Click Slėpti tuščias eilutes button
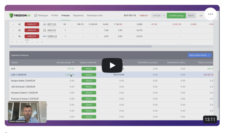Screen dimensions: 225x133 (x=199, y=55)
